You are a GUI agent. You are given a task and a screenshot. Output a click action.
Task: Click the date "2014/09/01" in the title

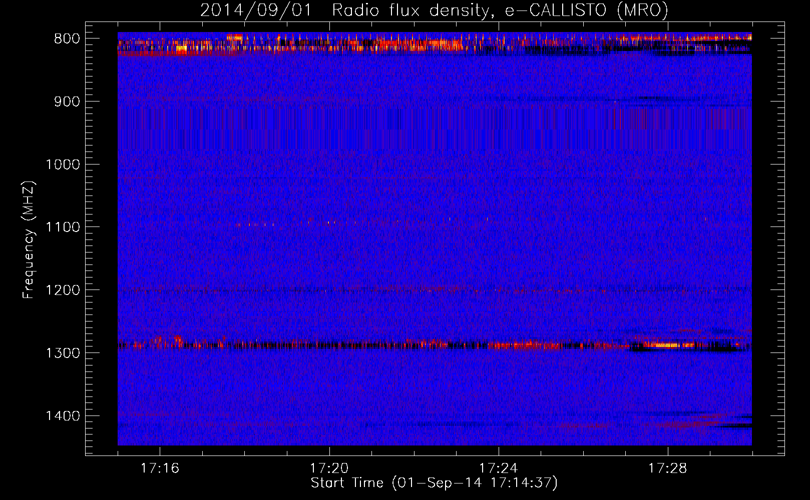coord(256,10)
